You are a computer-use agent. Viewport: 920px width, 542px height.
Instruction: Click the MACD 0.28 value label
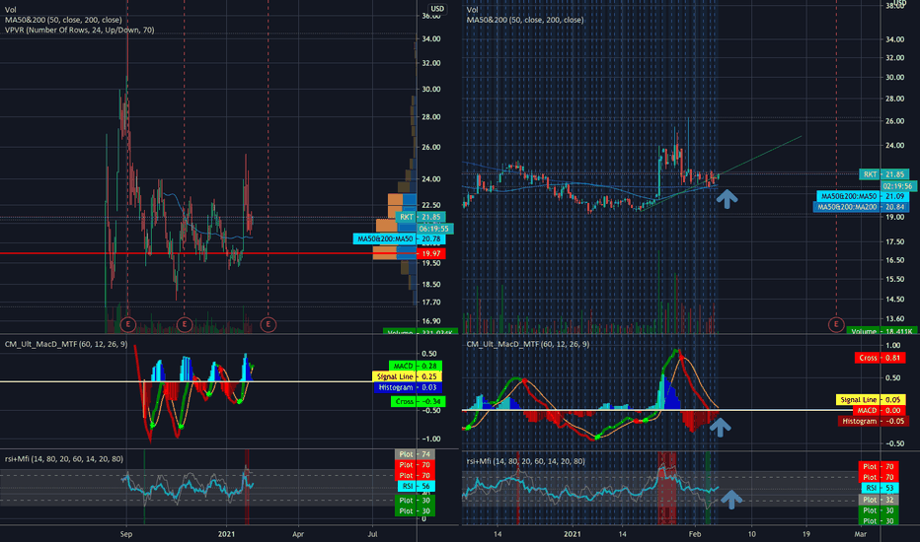coord(416,366)
